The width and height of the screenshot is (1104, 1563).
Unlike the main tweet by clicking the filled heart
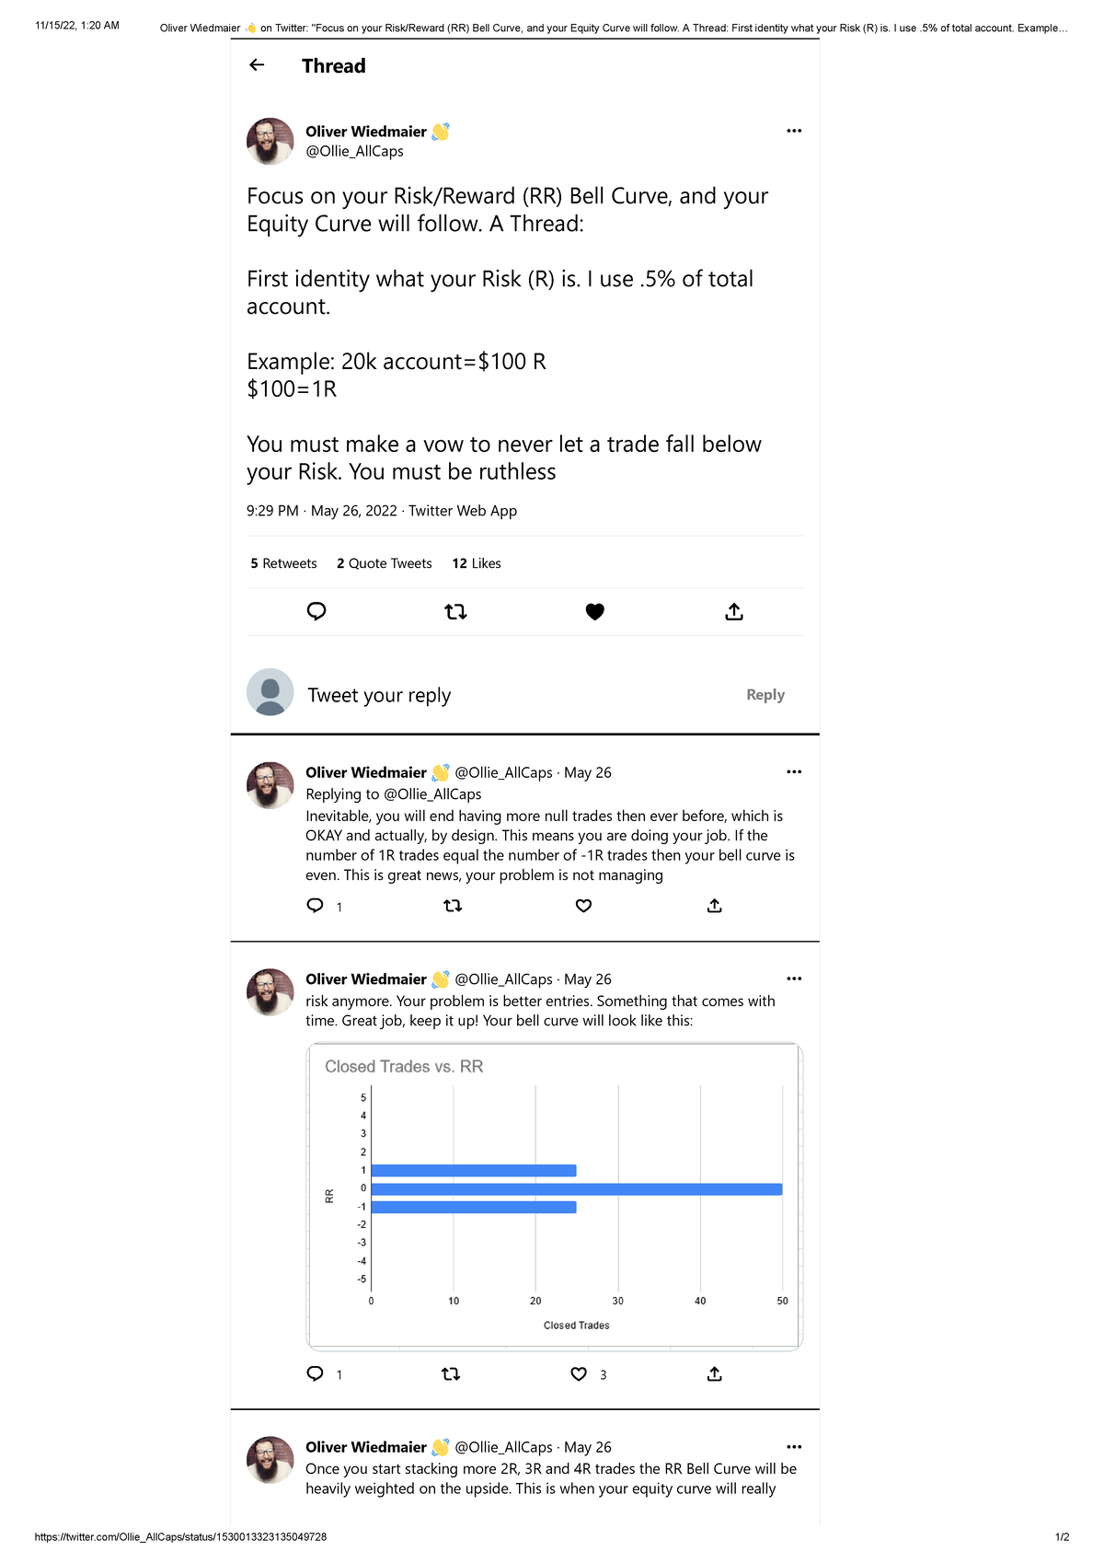[595, 611]
